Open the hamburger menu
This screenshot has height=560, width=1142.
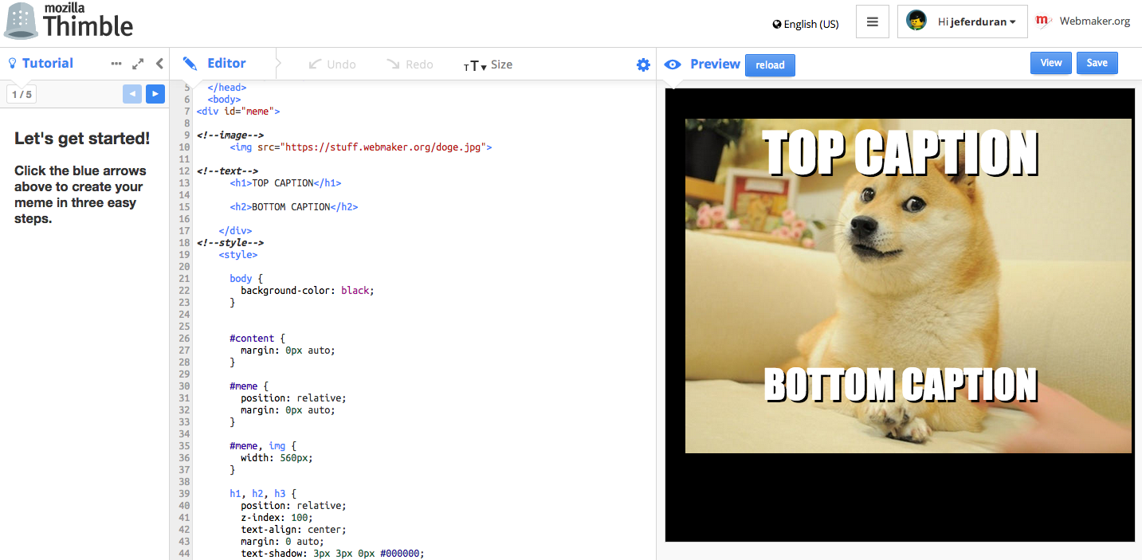point(873,22)
